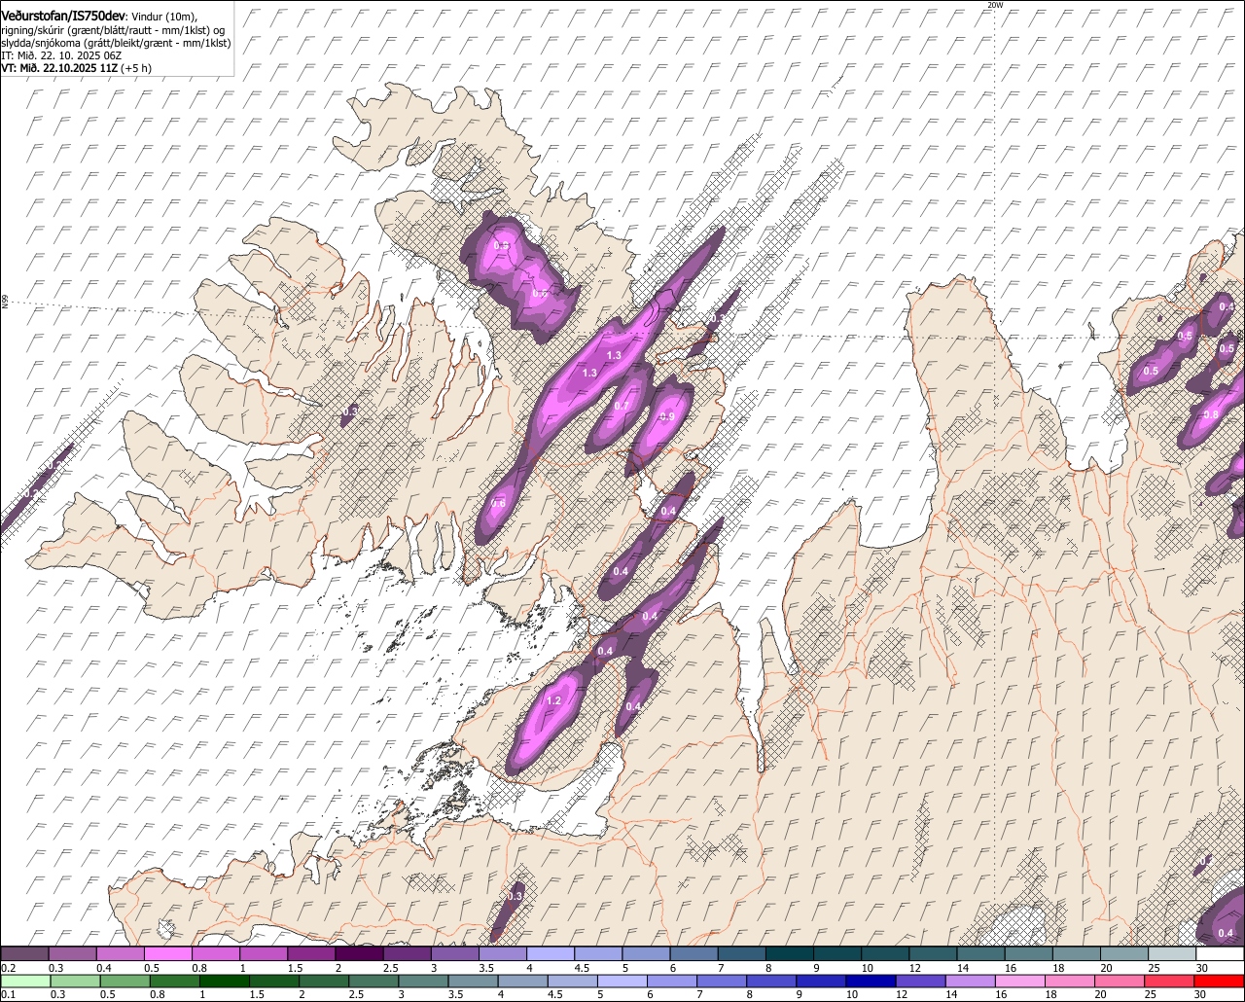Select upper legend swatch between 20 and 25

pos(1125,953)
